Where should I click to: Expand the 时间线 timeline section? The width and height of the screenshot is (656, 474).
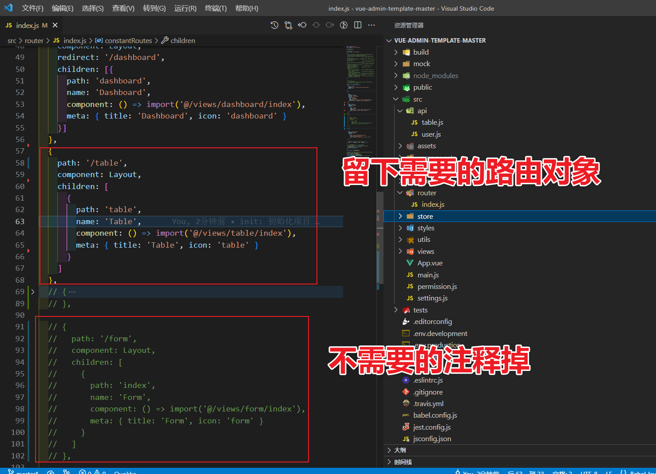click(x=389, y=462)
